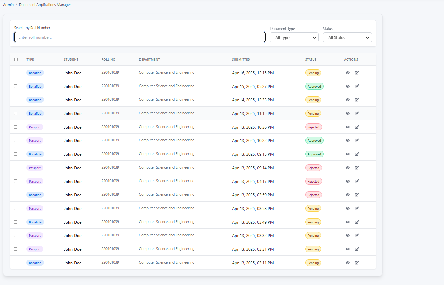This screenshot has height=285, width=444.
Task: View the Apr 13, 03:32 PM application
Action: [x=348, y=235]
